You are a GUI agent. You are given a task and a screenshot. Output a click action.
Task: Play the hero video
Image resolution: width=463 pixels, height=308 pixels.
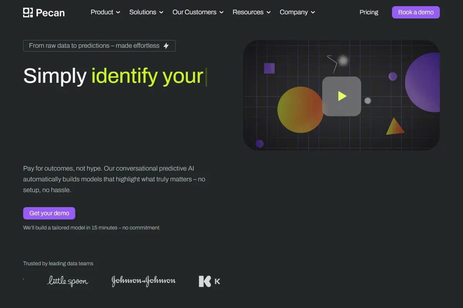341,96
